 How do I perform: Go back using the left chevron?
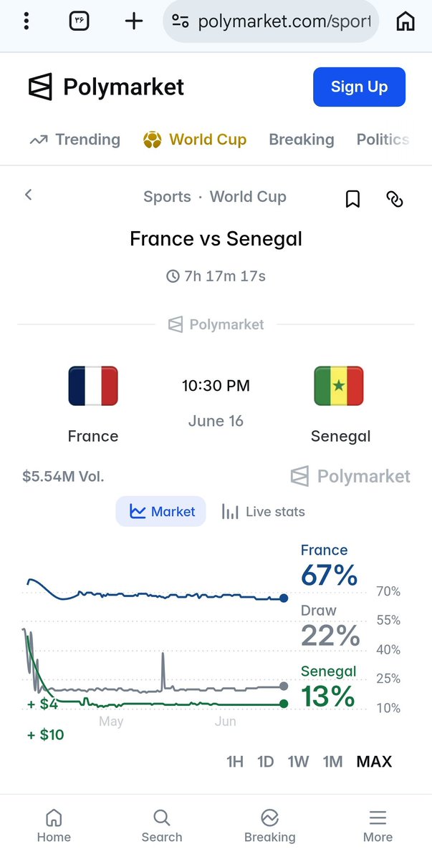[29, 195]
